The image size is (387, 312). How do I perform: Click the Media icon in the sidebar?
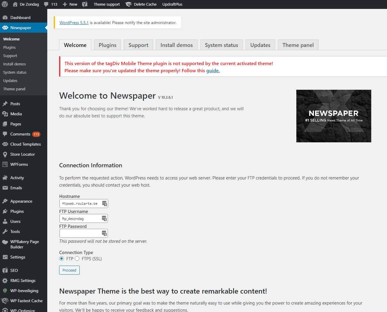5,114
